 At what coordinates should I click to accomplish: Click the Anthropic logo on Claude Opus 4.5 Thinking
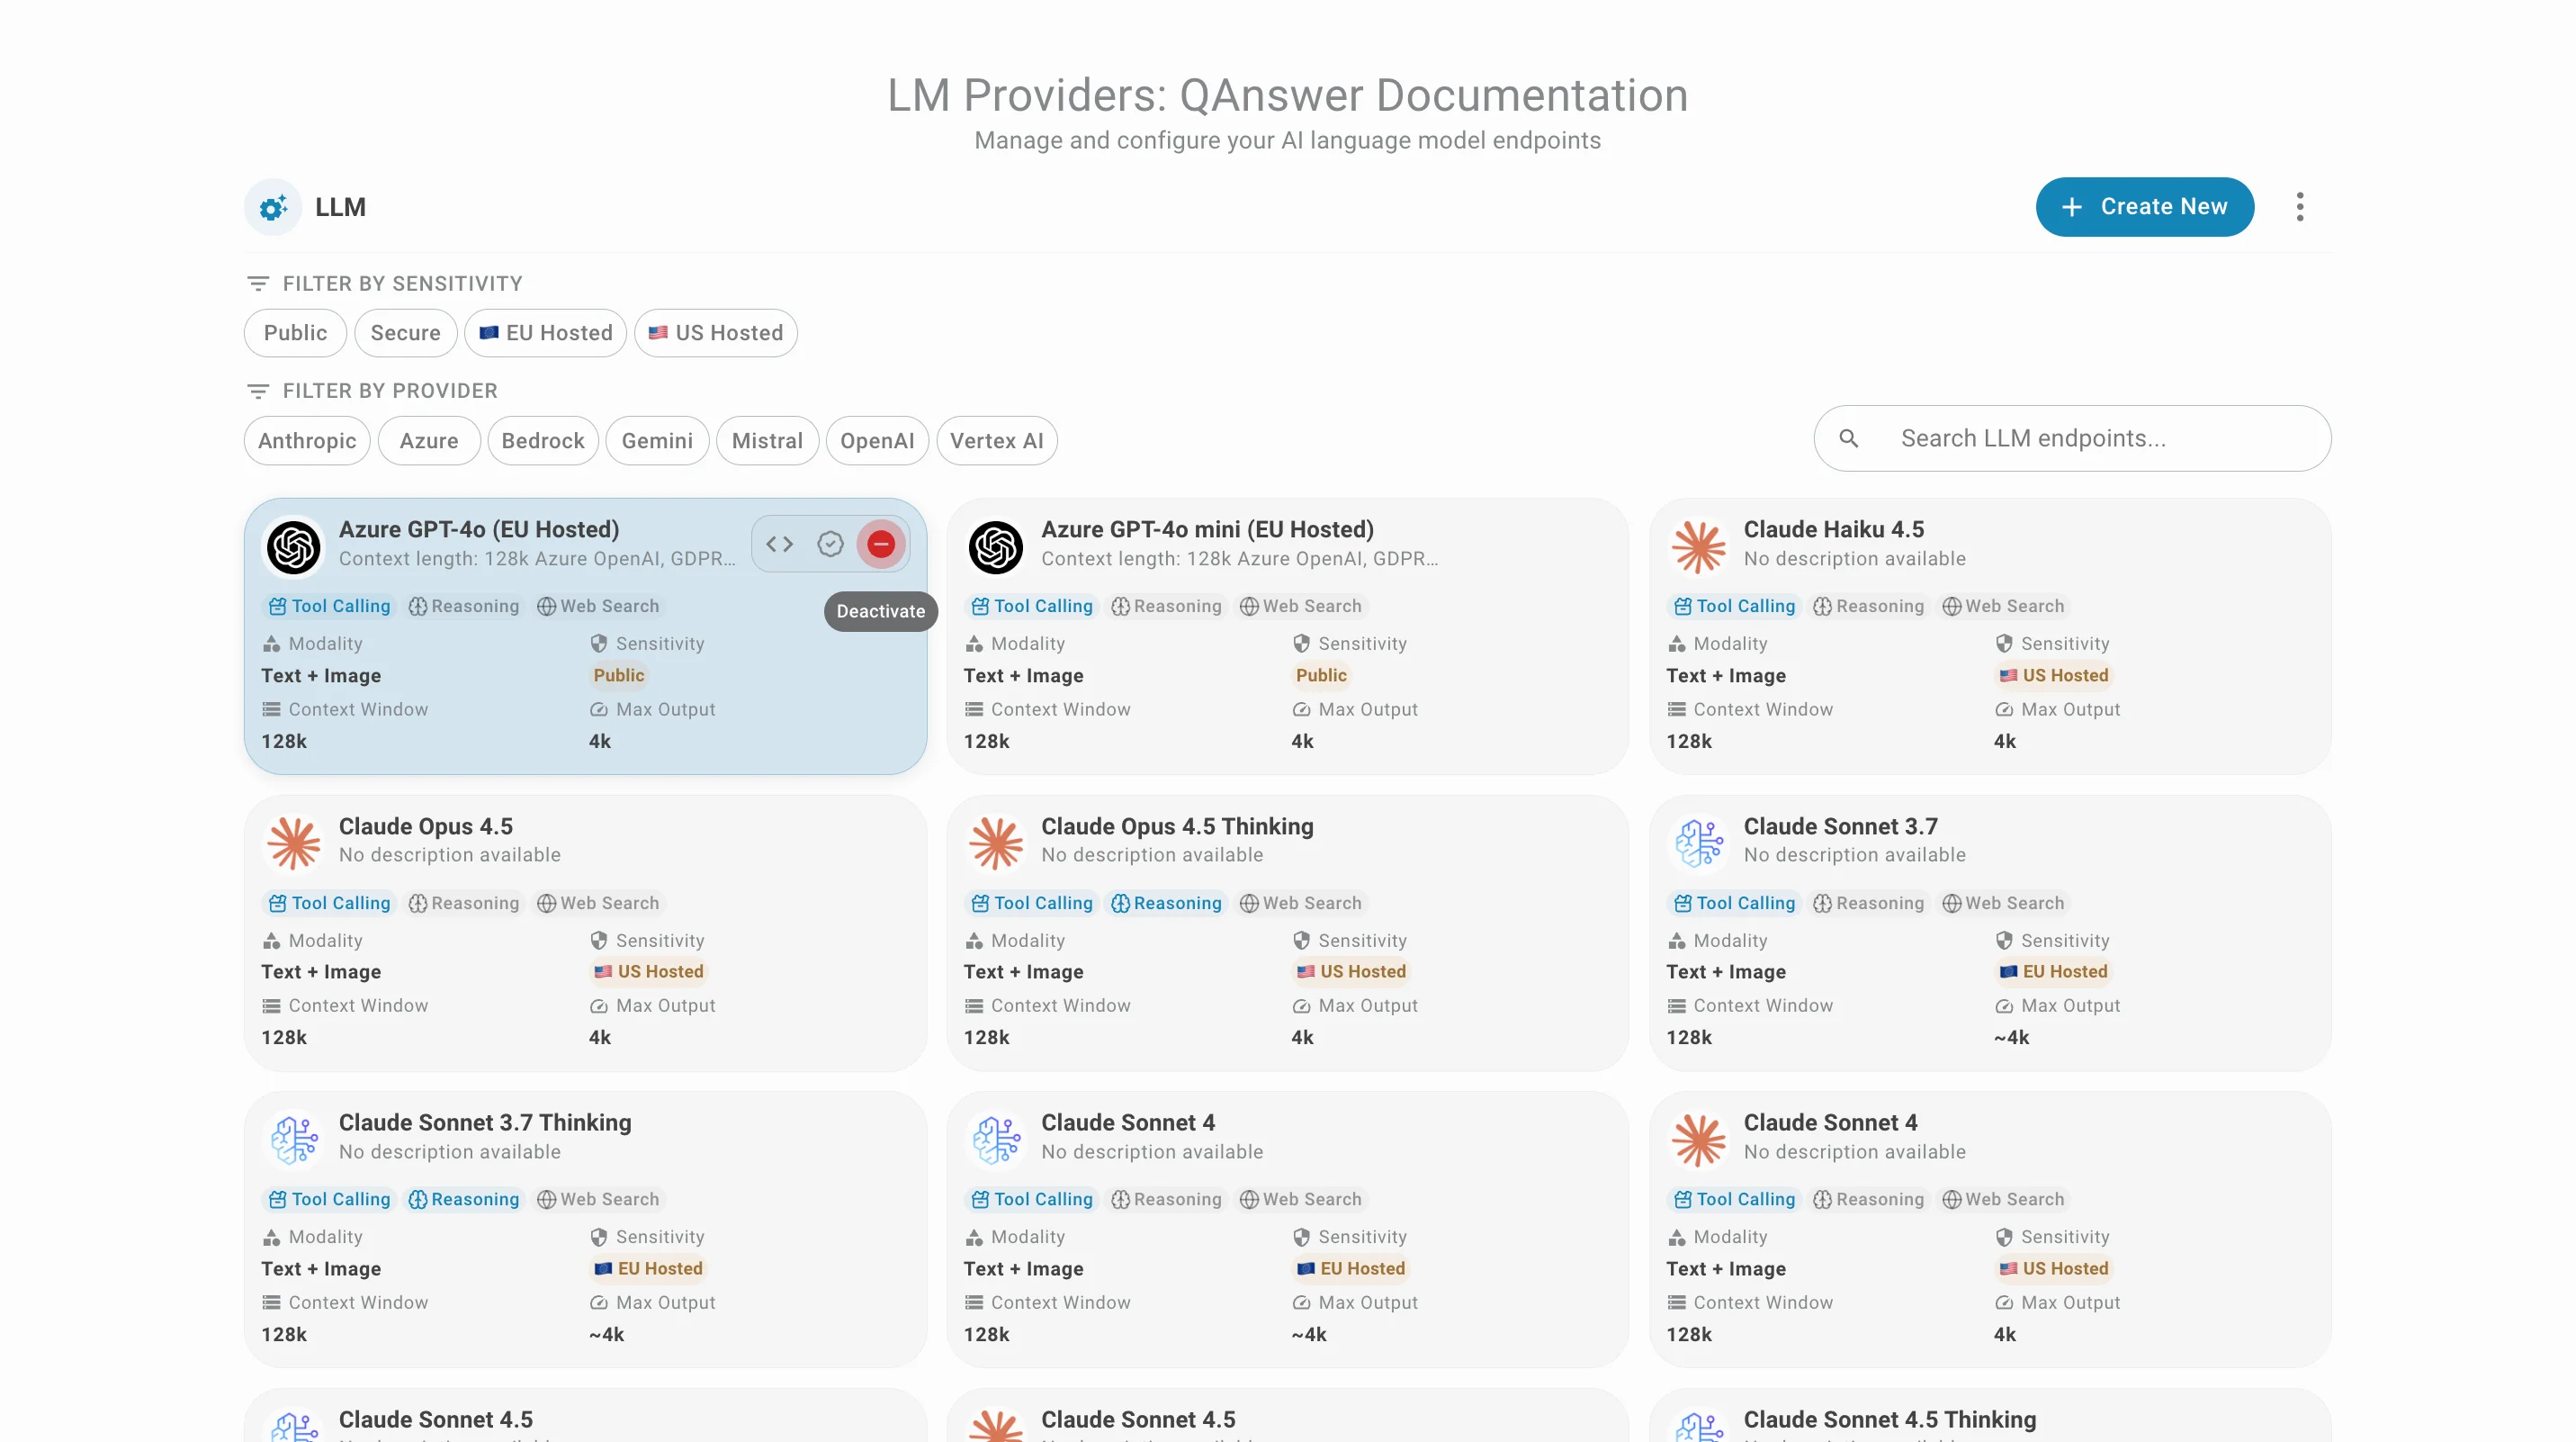[996, 843]
